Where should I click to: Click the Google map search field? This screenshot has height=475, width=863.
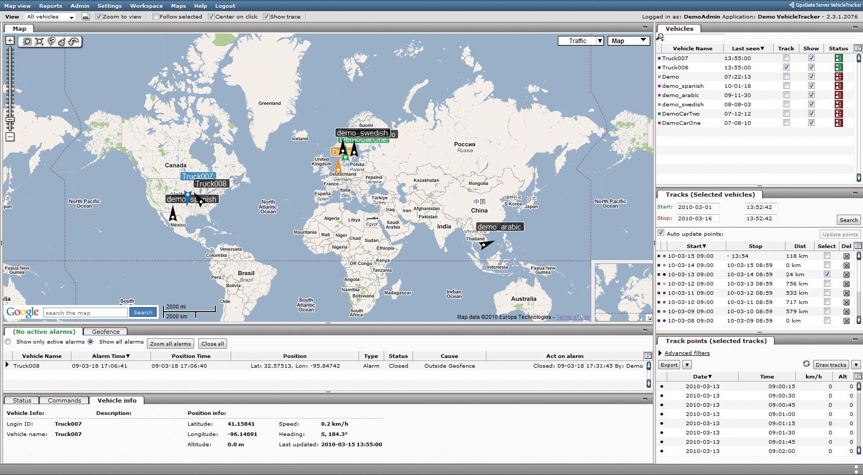coord(85,313)
